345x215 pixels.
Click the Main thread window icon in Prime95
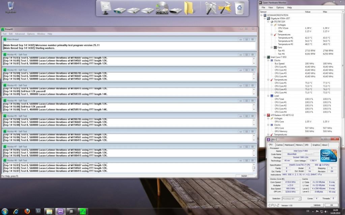(x=5, y=39)
